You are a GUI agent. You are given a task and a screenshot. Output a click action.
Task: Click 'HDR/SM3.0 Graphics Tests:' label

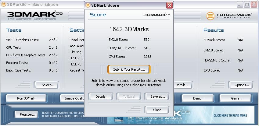click(x=26, y=55)
